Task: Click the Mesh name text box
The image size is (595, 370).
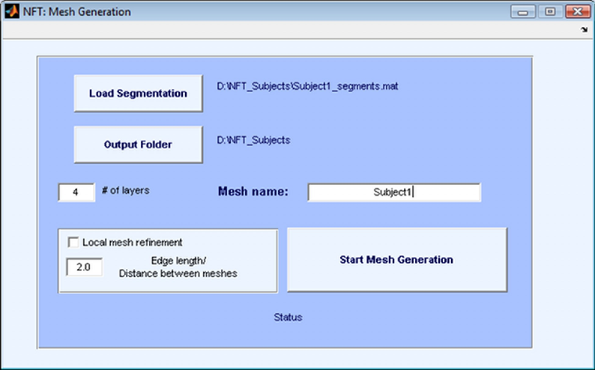Action: (x=393, y=192)
